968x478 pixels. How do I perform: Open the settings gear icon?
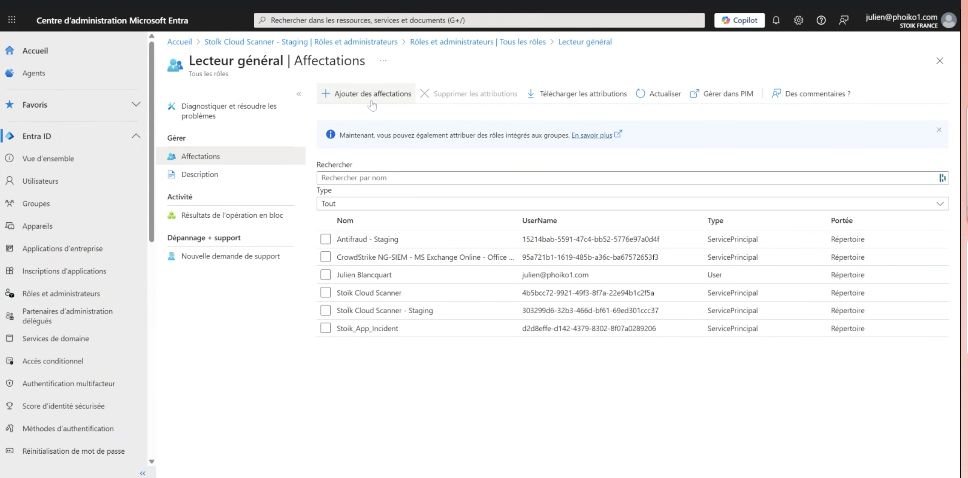pyautogui.click(x=799, y=20)
